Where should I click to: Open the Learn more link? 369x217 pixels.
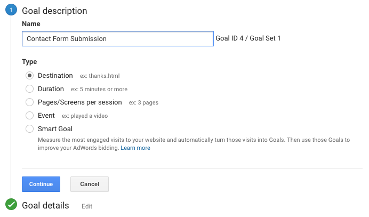pos(135,148)
